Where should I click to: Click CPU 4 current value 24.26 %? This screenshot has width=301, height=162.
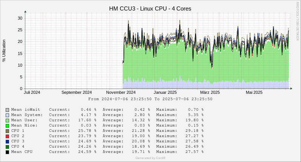[87, 147]
